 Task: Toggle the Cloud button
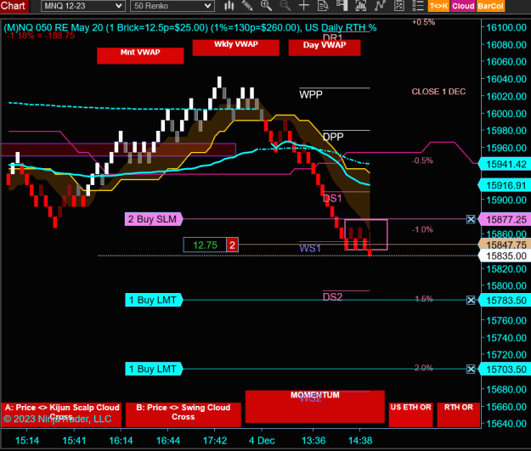click(463, 6)
